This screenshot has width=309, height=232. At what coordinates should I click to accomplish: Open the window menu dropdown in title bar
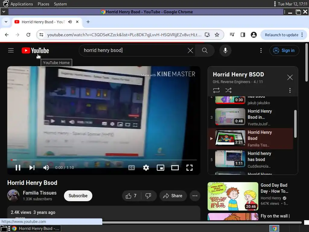click(x=4, y=12)
